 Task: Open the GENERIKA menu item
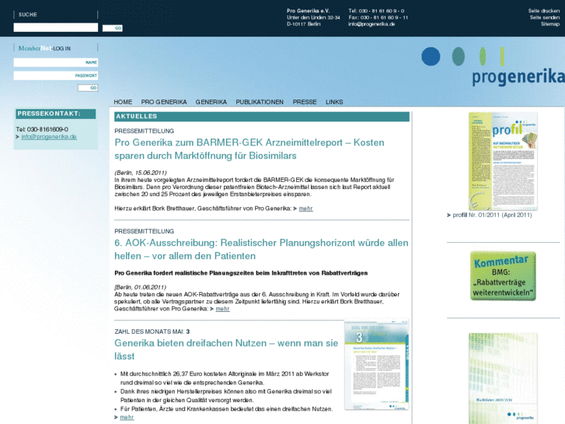[211, 102]
